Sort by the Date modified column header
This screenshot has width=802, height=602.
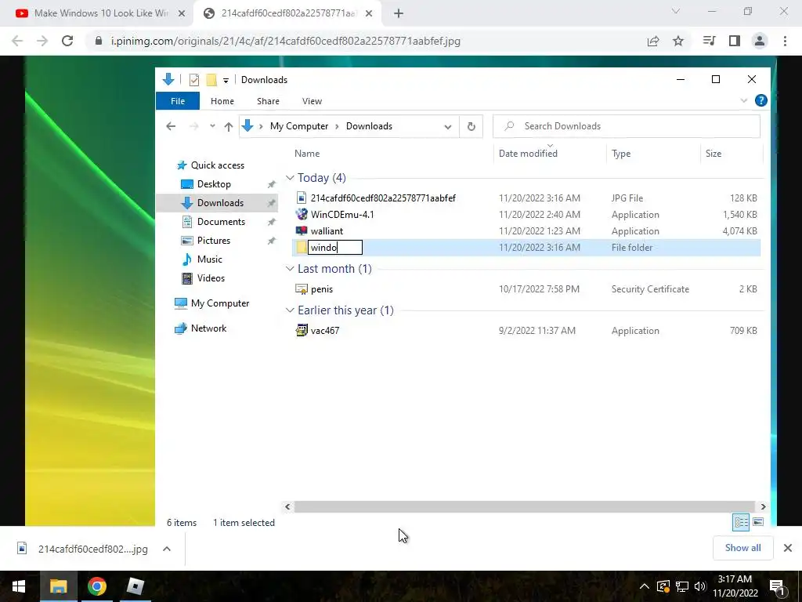coord(528,153)
